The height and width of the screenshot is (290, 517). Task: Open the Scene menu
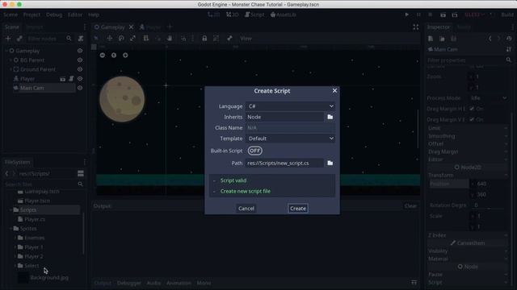pos(11,14)
